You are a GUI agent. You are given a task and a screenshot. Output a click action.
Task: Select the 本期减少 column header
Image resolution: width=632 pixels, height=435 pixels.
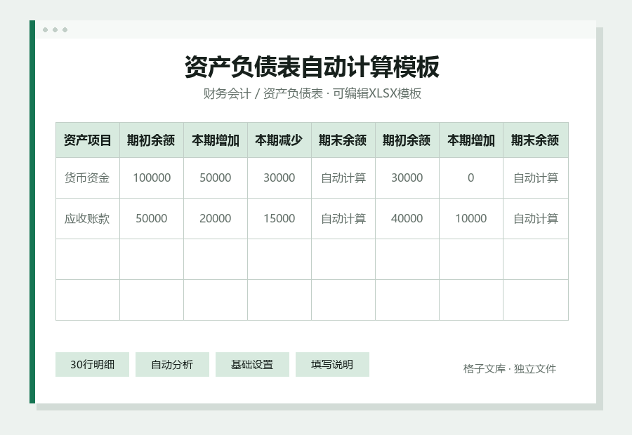coord(279,140)
